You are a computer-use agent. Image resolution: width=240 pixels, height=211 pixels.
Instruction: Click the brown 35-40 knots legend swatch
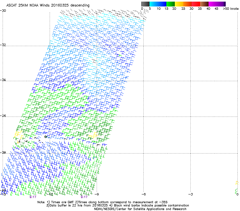click(204, 4)
